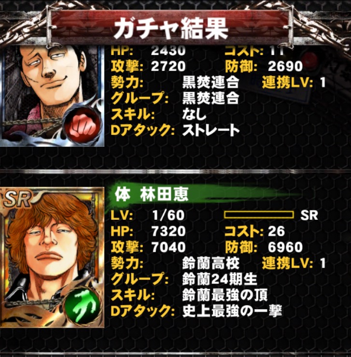Tap the LV: 1/60 level indicator
This screenshot has width=351, height=357.
pyautogui.click(x=147, y=215)
